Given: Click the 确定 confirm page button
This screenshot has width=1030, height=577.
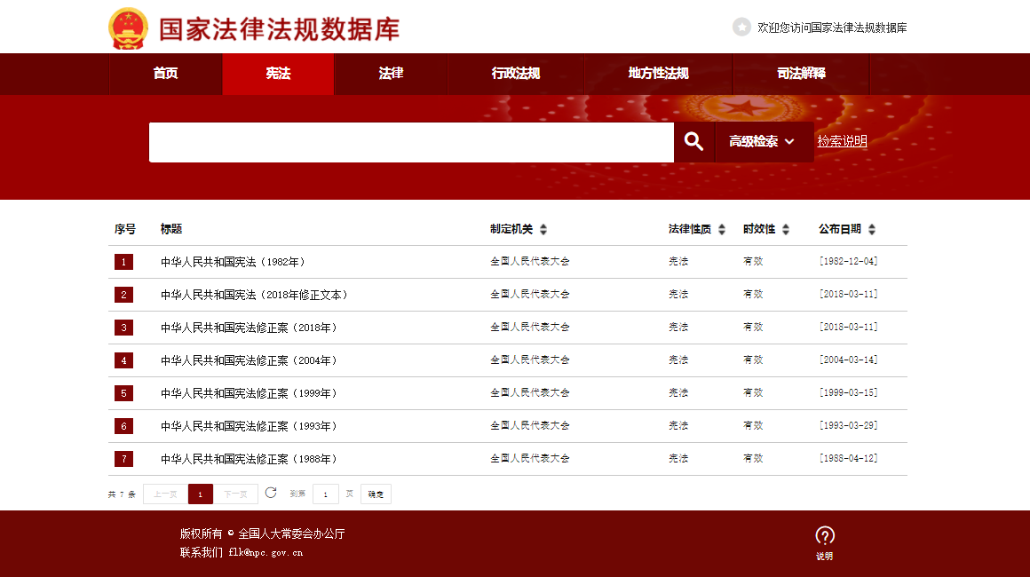Looking at the screenshot, I should 376,494.
